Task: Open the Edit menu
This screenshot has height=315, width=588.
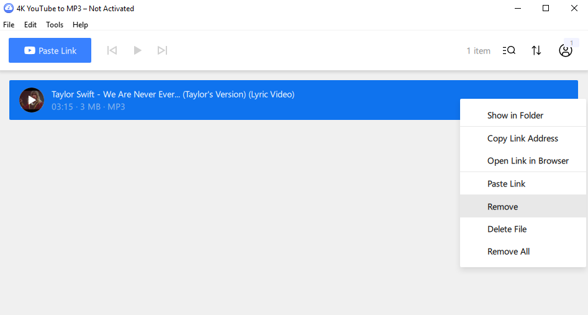Action: coord(30,25)
